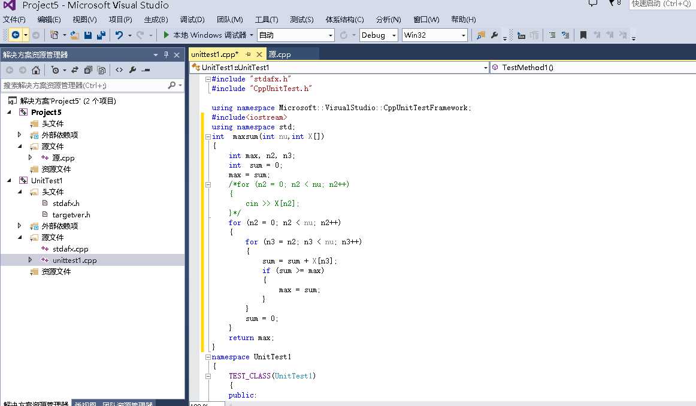Open the feedback speech bubble icon
Viewport: 696px width, 406px height.
(x=592, y=4)
